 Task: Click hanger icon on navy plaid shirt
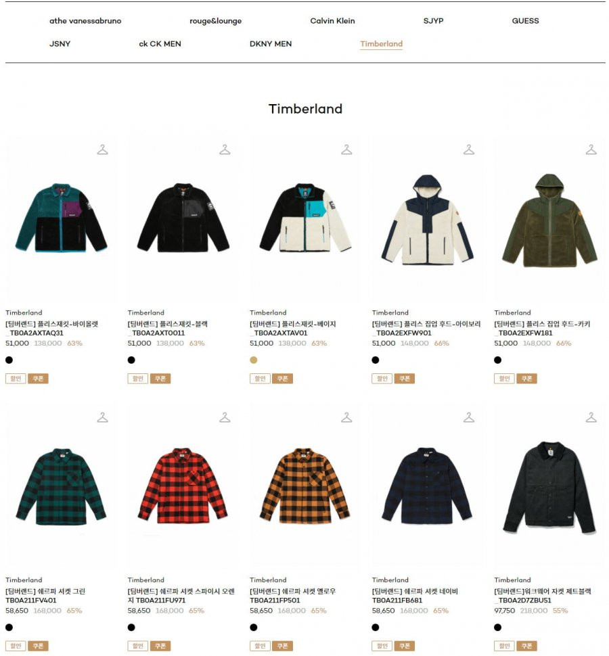pyautogui.click(x=469, y=417)
